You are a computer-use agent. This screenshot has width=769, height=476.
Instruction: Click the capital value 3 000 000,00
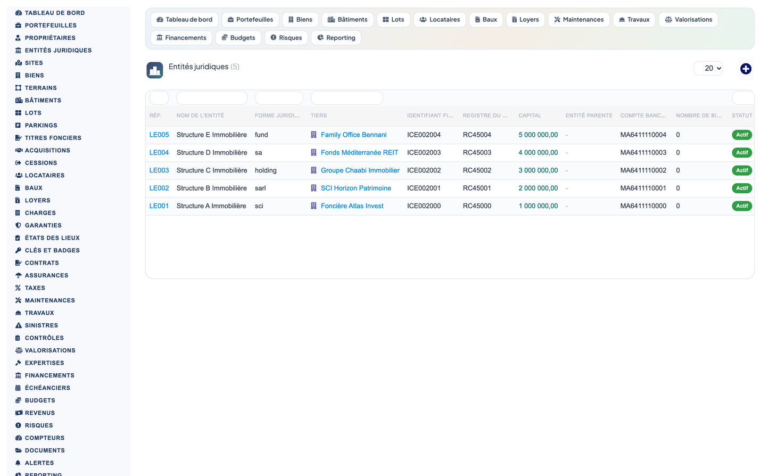click(538, 170)
